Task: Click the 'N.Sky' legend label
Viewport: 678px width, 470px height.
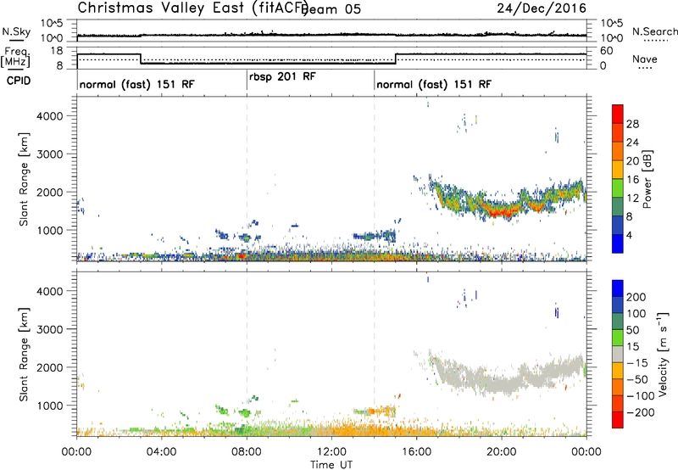Action: coord(16,31)
